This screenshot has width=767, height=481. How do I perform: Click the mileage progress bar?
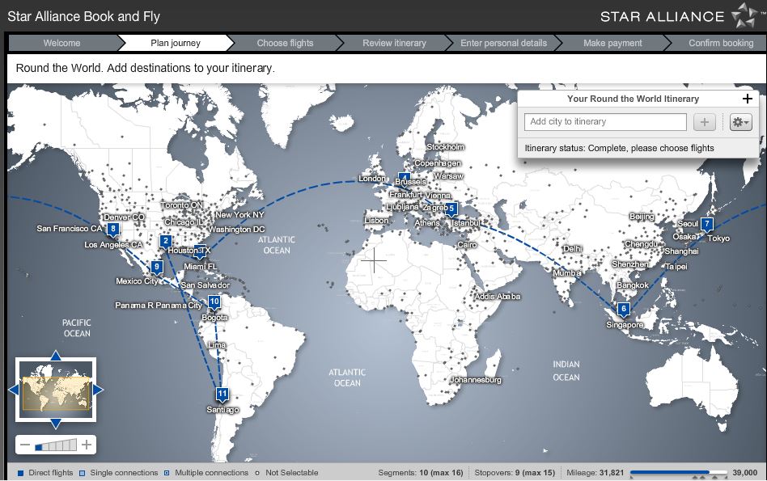(x=679, y=473)
